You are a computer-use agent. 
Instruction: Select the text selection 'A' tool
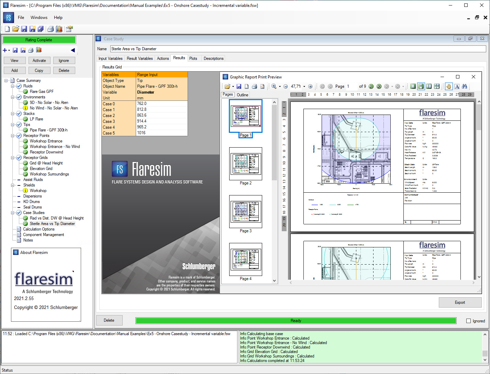pyautogui.click(x=457, y=86)
